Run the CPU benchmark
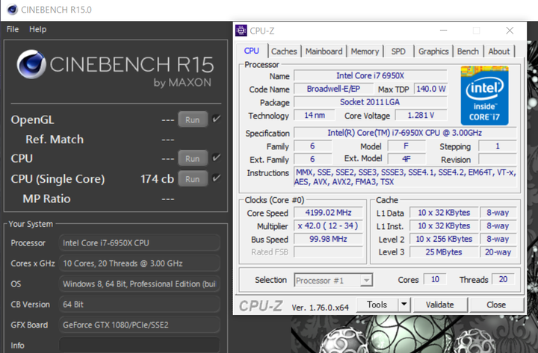The height and width of the screenshot is (353, 538). click(x=193, y=158)
